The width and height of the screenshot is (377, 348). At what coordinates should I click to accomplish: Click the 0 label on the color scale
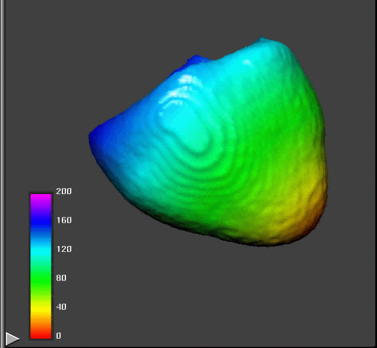(59, 336)
